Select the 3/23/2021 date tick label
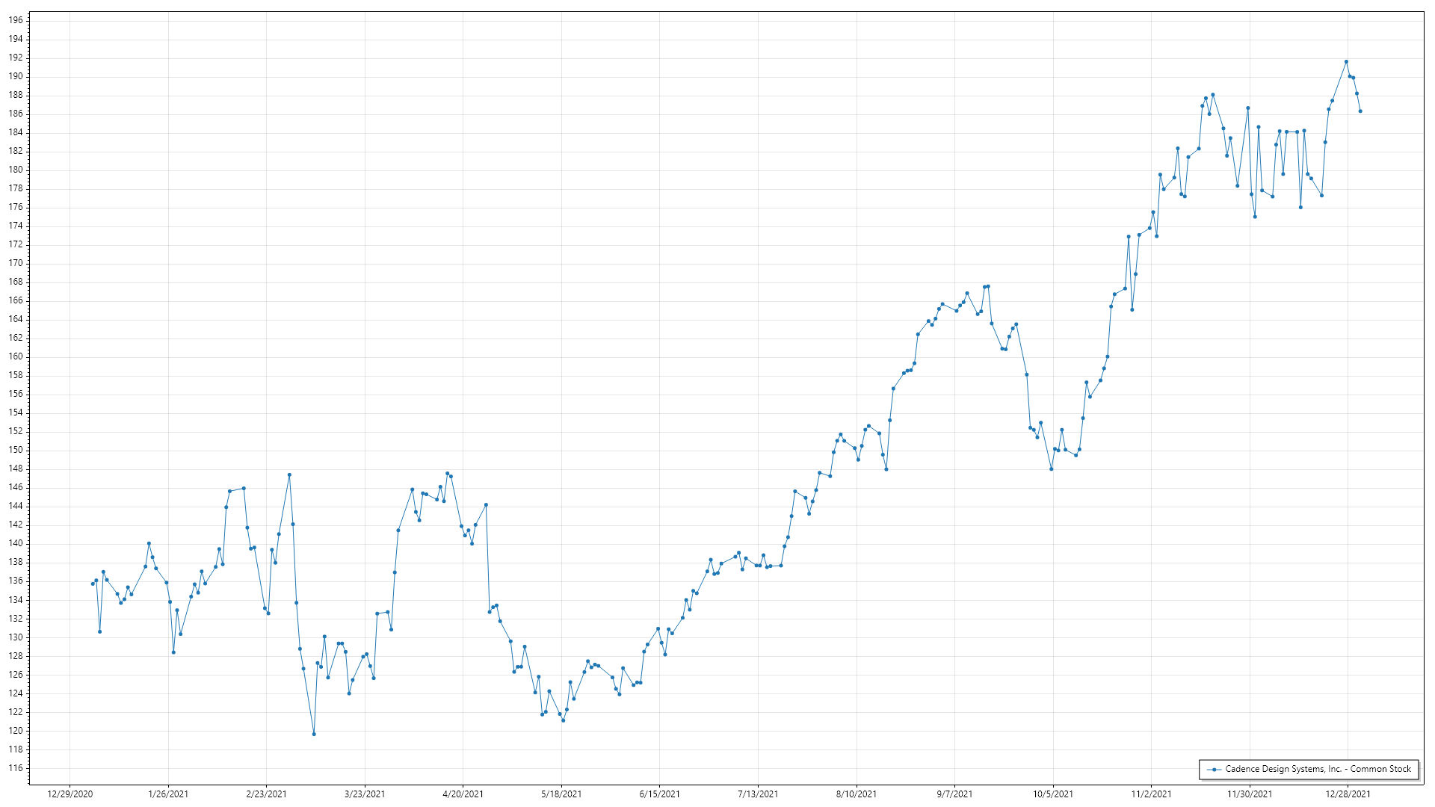The width and height of the screenshot is (1435, 807). point(365,794)
